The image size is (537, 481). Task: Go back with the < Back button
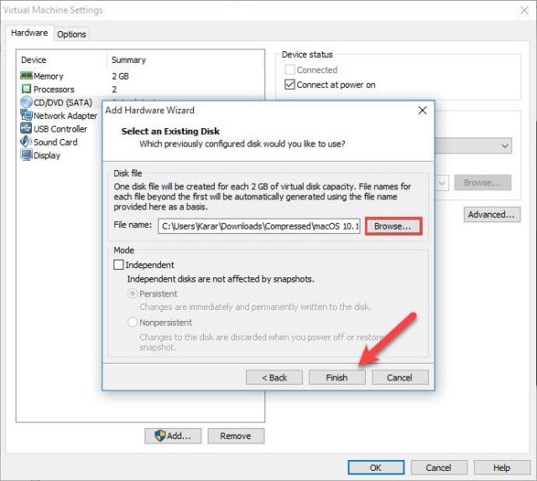(274, 377)
